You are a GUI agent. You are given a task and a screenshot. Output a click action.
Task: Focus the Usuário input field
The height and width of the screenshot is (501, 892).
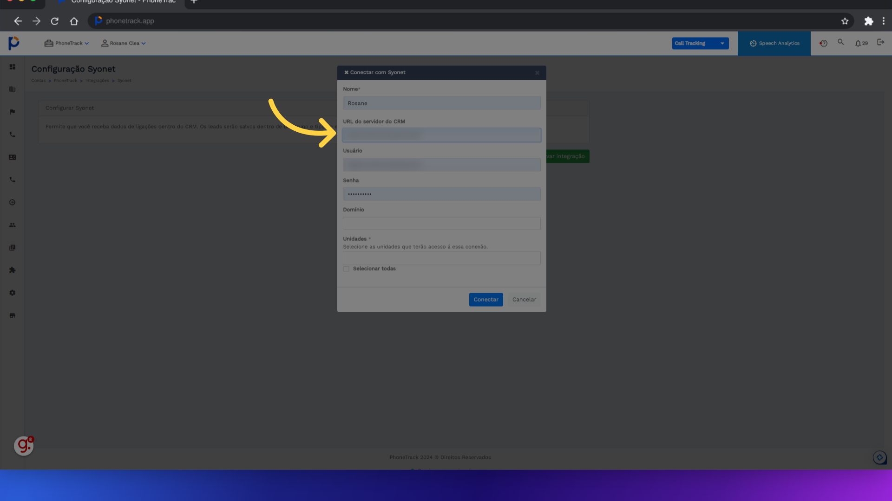click(441, 165)
